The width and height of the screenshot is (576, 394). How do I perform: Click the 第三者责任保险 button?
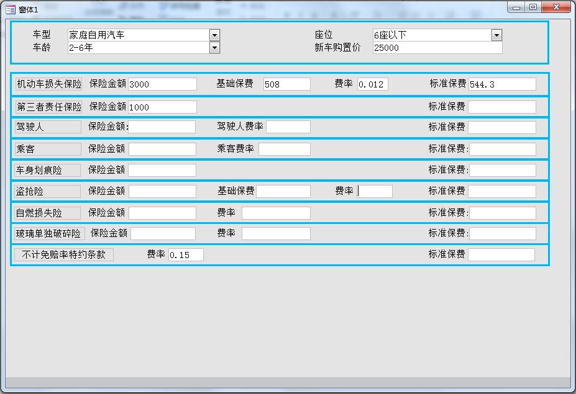(x=48, y=107)
